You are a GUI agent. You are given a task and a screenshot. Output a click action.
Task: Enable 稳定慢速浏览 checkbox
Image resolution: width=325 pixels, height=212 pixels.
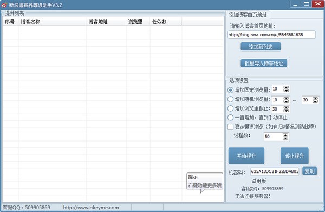point(230,126)
